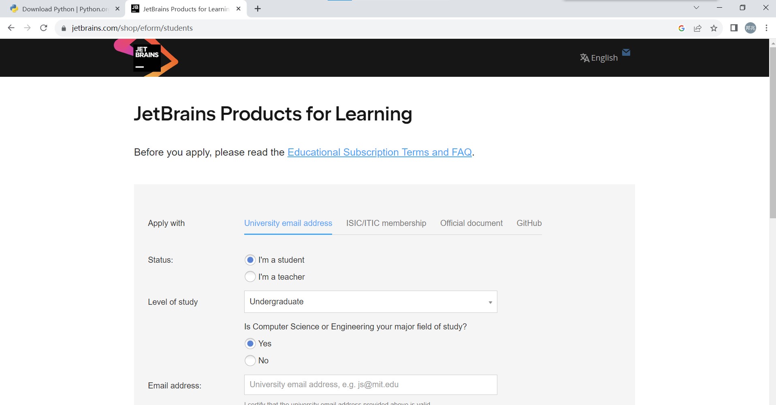Open a new browser tab
Image resolution: width=776 pixels, height=405 pixels.
(258, 8)
